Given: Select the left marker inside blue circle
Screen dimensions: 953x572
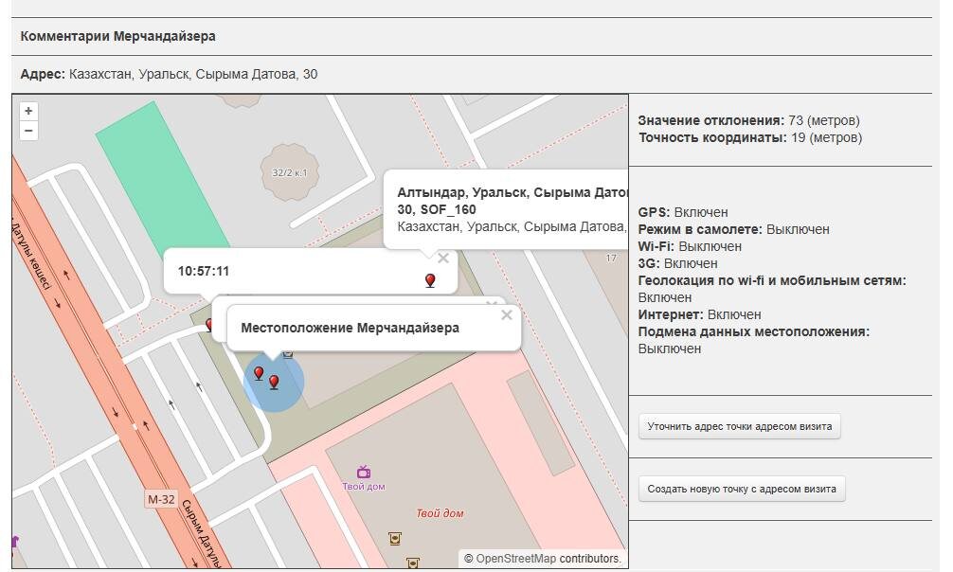Looking at the screenshot, I should [259, 373].
